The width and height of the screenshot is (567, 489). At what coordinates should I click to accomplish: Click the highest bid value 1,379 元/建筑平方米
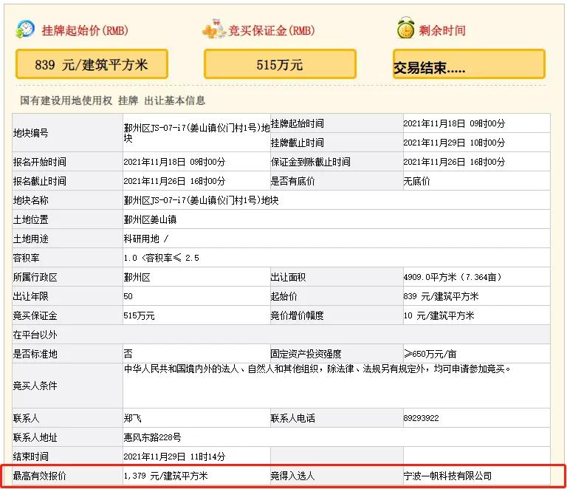point(166,476)
